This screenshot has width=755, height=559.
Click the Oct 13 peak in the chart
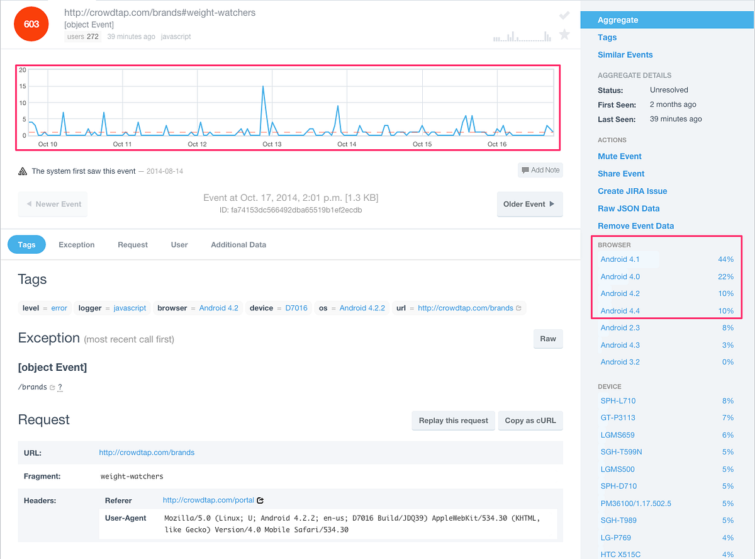(x=263, y=86)
